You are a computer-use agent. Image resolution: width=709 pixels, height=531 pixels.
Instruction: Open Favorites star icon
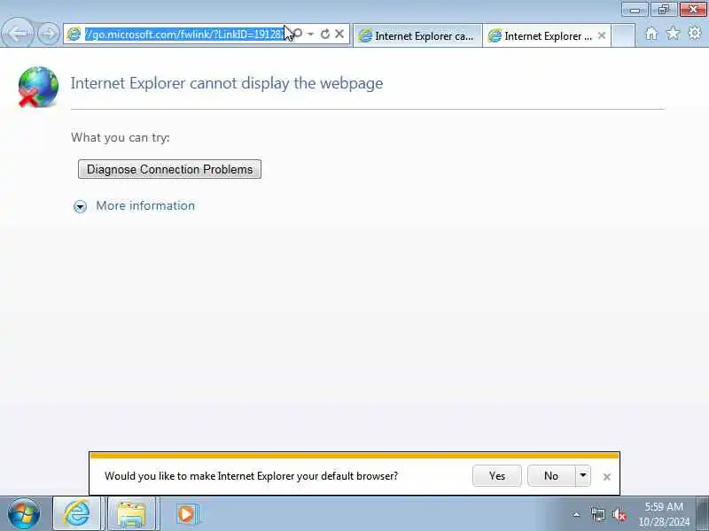tap(673, 33)
